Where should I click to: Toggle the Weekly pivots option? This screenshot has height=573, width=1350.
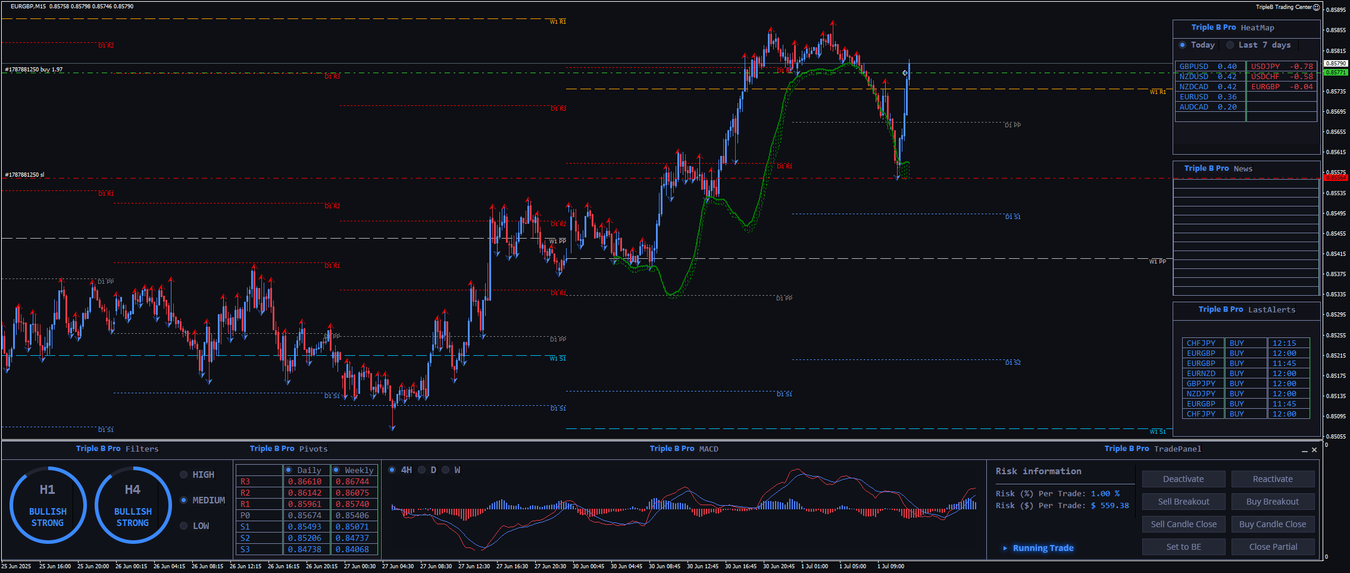(336, 470)
